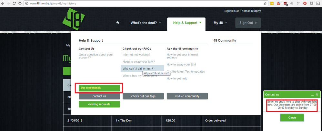Collapse the Help & Support menu

click(187, 23)
